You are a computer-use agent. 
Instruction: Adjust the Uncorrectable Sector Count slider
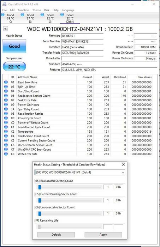(40, 213)
